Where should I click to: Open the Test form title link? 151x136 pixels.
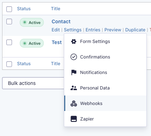point(57,42)
